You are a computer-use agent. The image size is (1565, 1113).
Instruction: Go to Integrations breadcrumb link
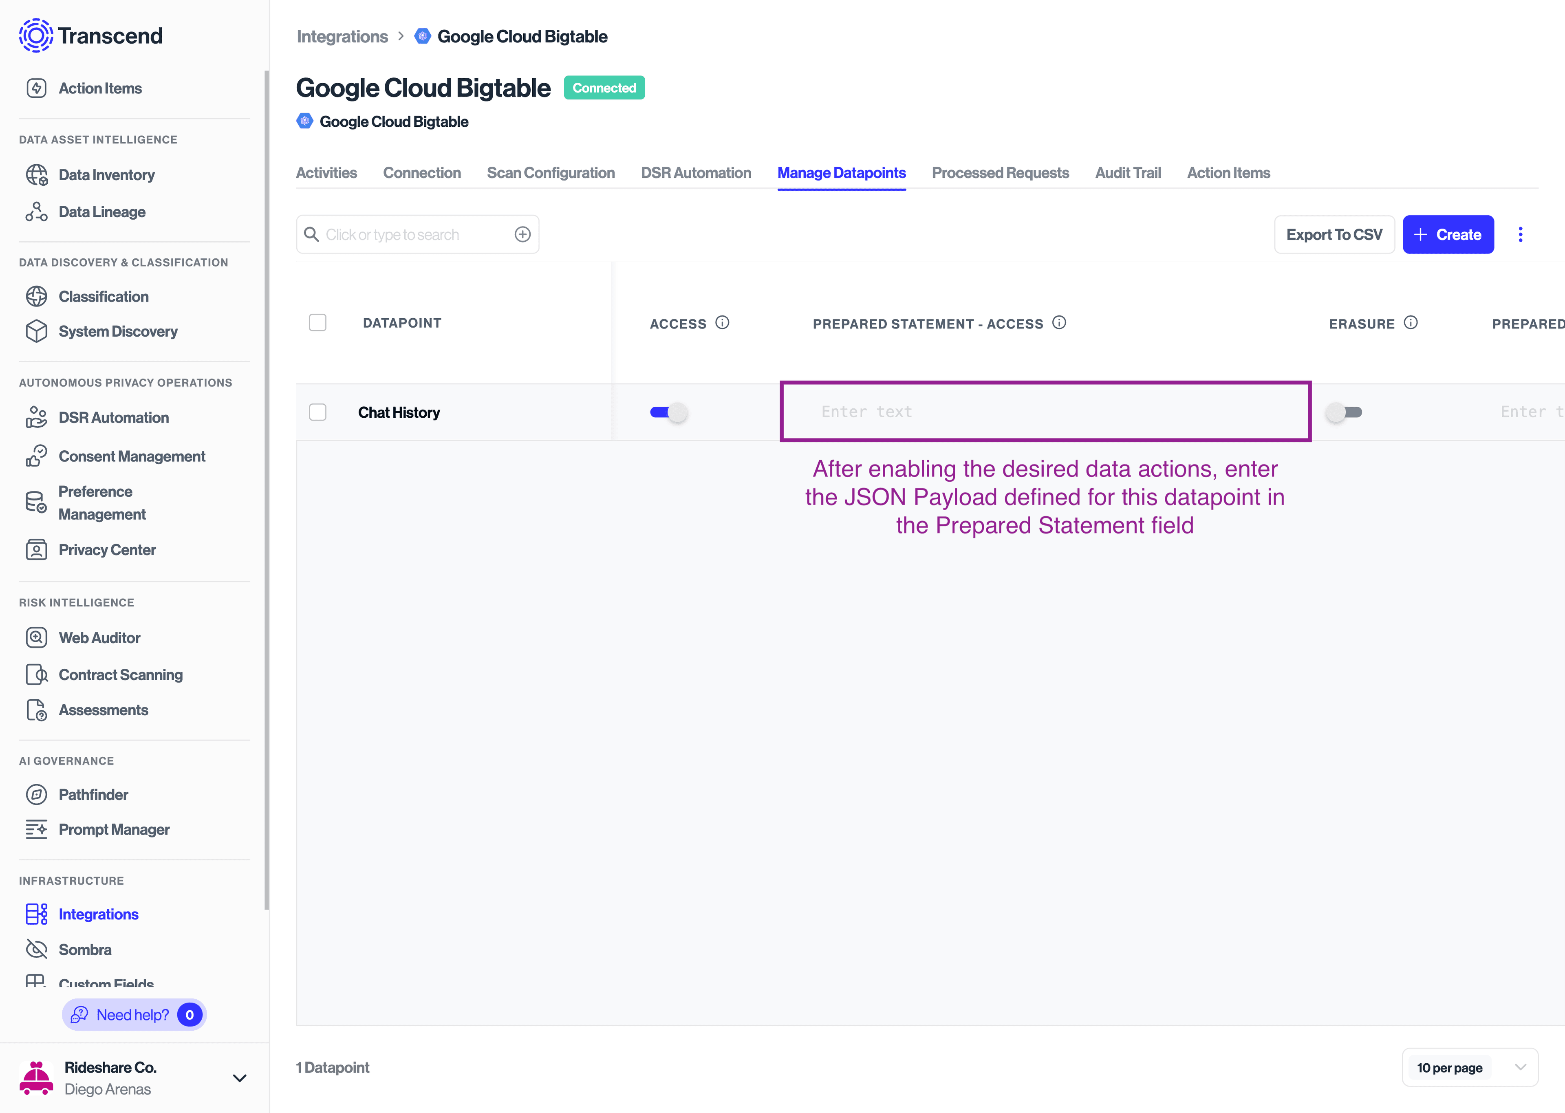[x=343, y=36]
